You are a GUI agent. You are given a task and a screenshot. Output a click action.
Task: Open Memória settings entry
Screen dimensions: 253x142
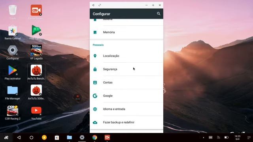pos(126,32)
